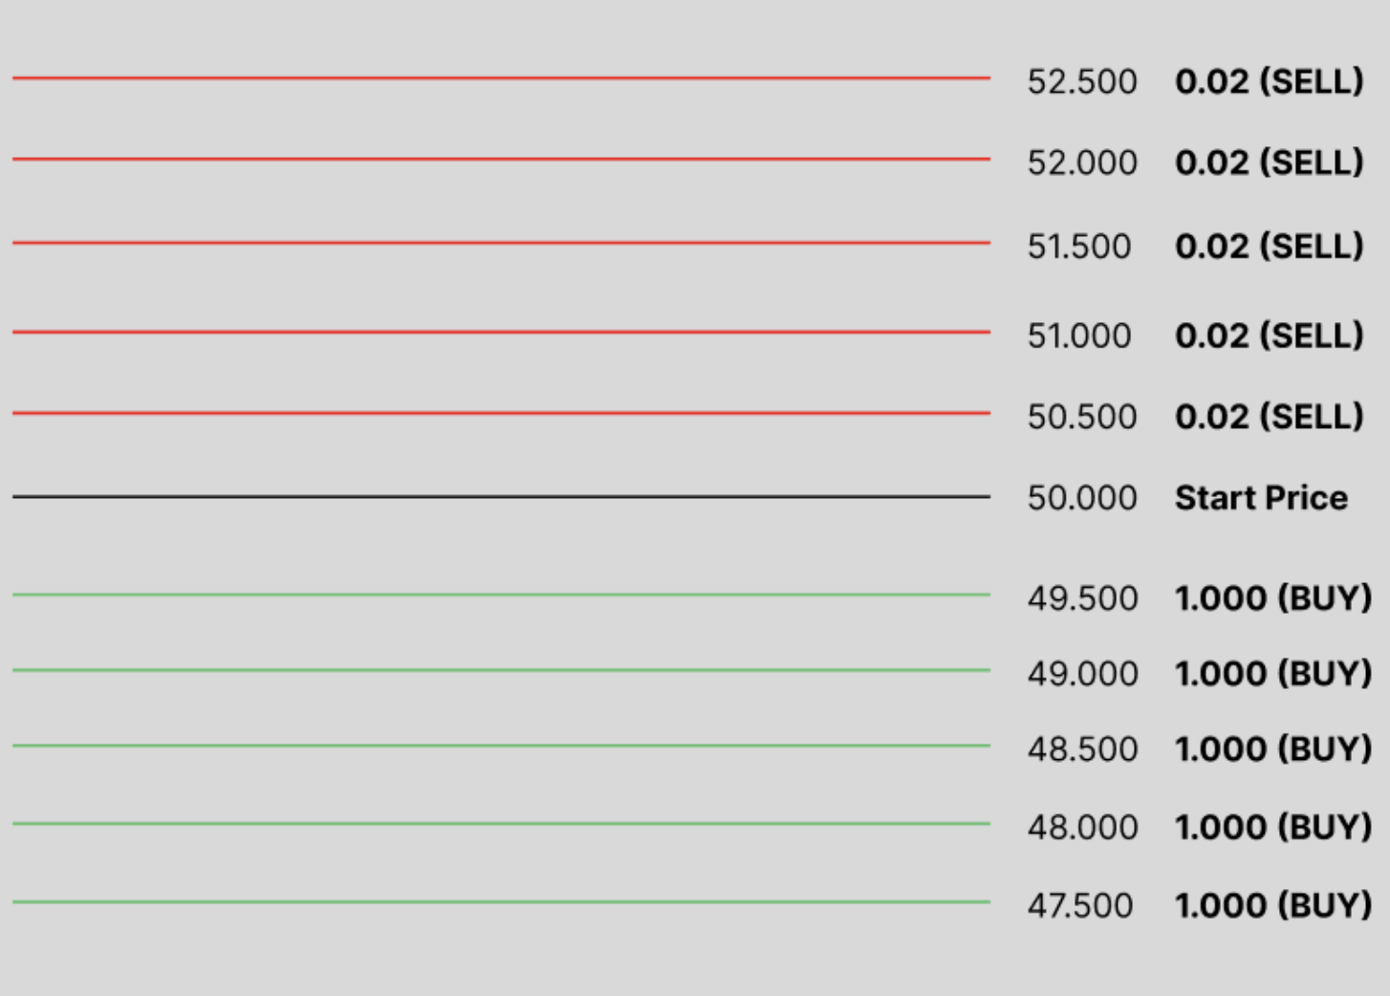Select the red sell line at 51.500
Image resolution: width=1390 pixels, height=996 pixels.
pos(501,243)
